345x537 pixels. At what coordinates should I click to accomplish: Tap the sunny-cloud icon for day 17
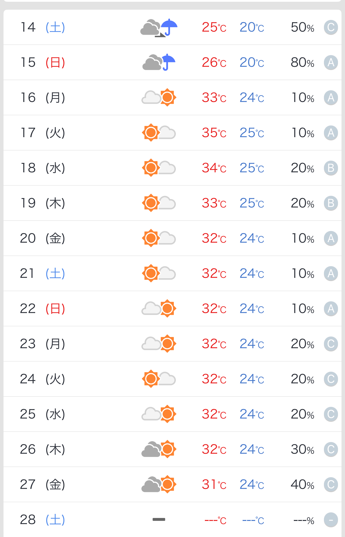click(159, 132)
